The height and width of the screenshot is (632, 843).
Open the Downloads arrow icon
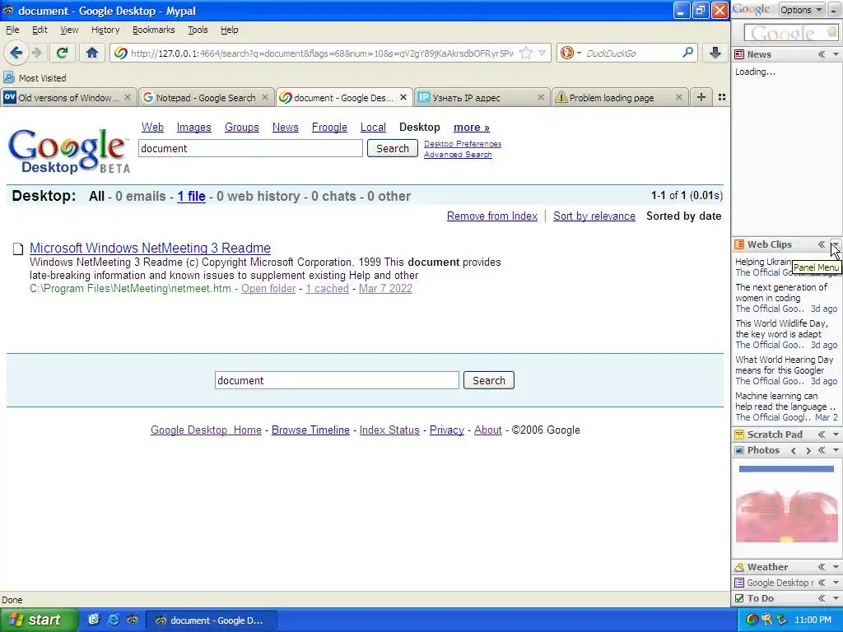(715, 53)
